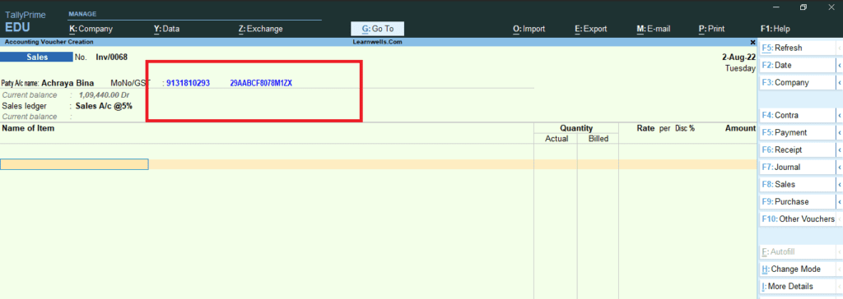Open the E: Export menu
This screenshot has height=299, width=843.
[x=591, y=29]
